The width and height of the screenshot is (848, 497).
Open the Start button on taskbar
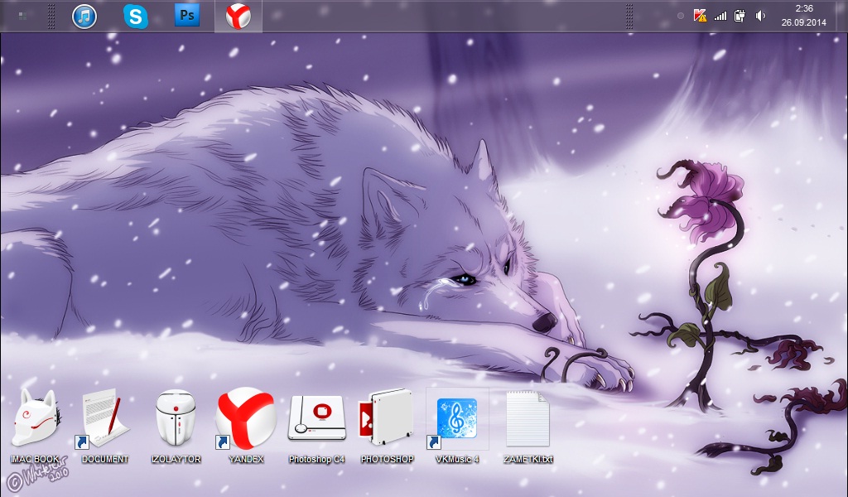click(x=22, y=17)
